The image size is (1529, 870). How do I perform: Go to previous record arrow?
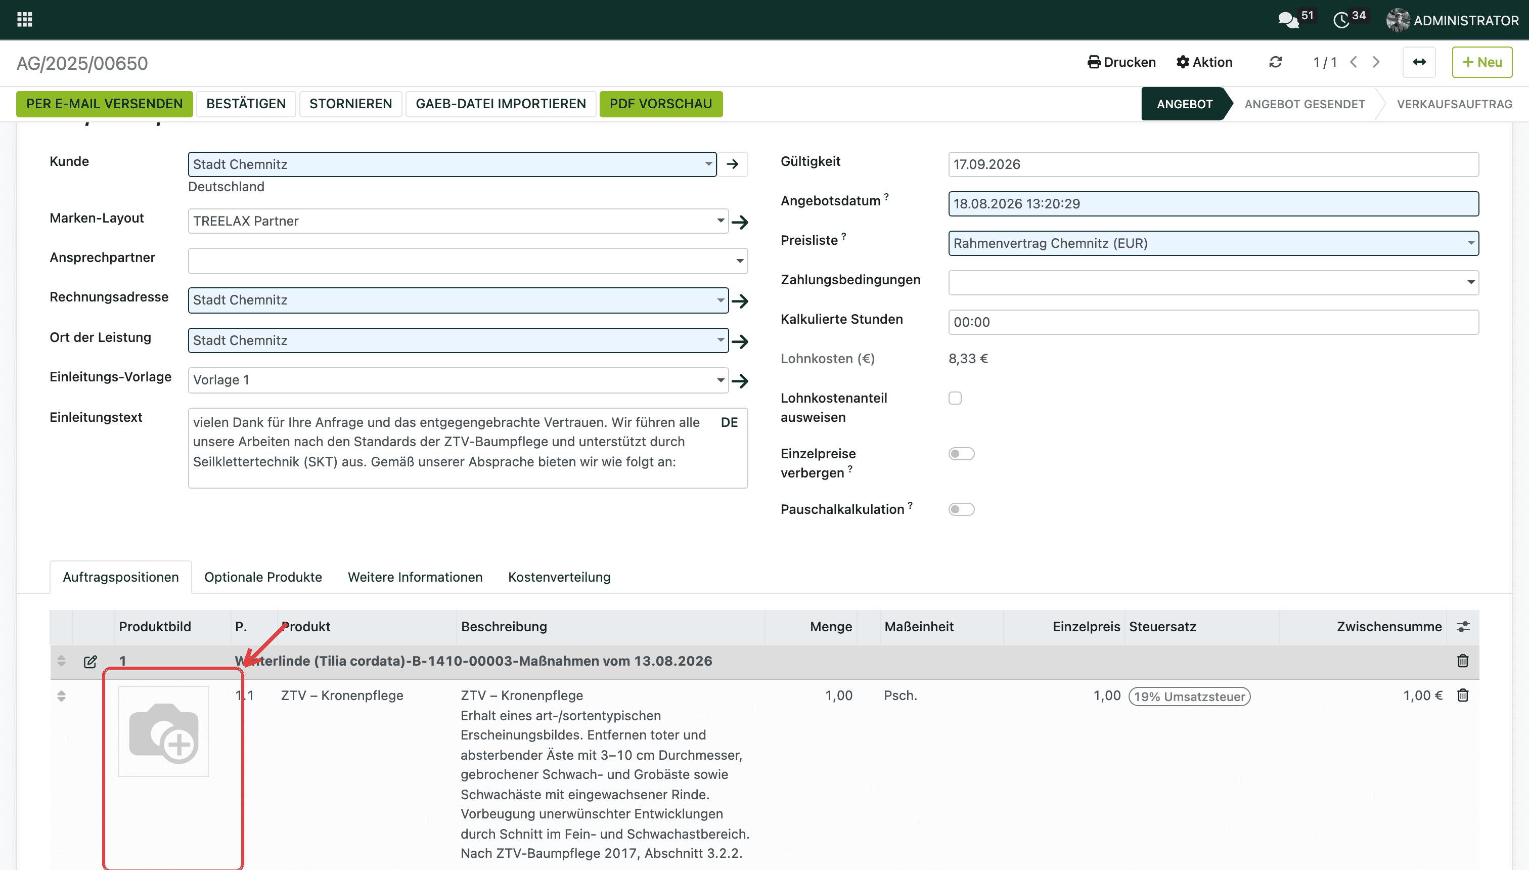tap(1354, 62)
